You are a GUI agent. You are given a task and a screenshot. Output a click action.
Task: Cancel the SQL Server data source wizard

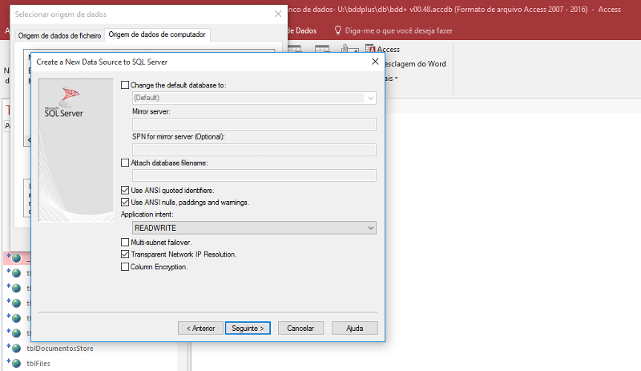(300, 328)
